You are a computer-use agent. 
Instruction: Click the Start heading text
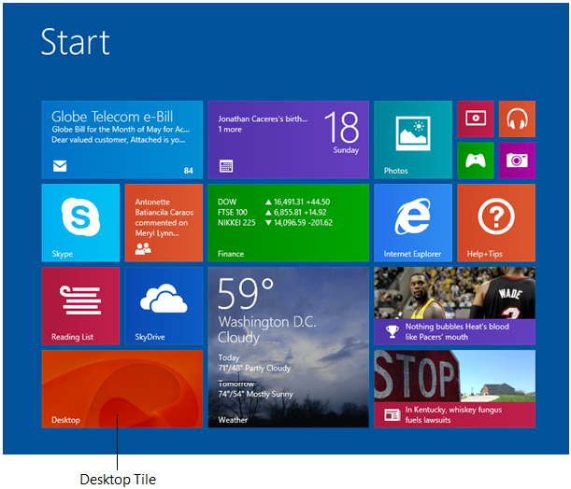point(76,42)
